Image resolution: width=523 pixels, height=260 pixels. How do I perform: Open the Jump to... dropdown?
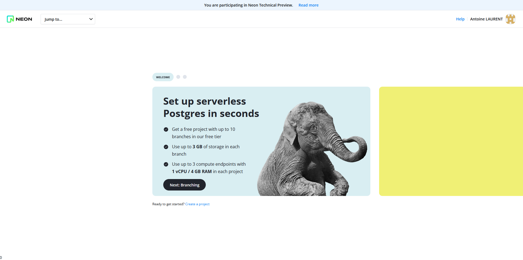click(x=68, y=19)
